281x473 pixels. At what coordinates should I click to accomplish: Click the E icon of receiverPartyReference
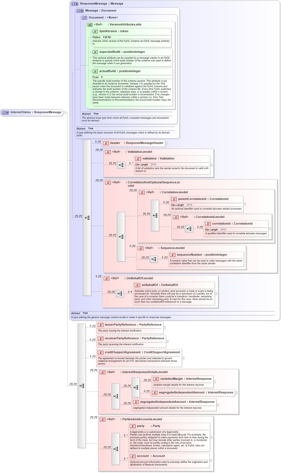pyautogui.click(x=101, y=339)
